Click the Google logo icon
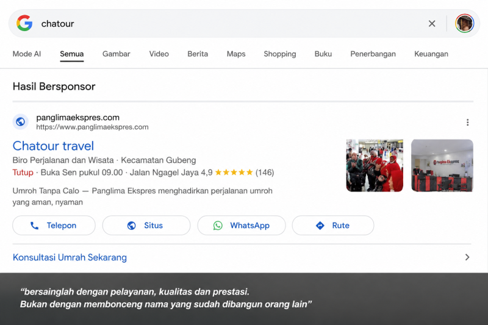The width and height of the screenshot is (488, 325). (24, 23)
